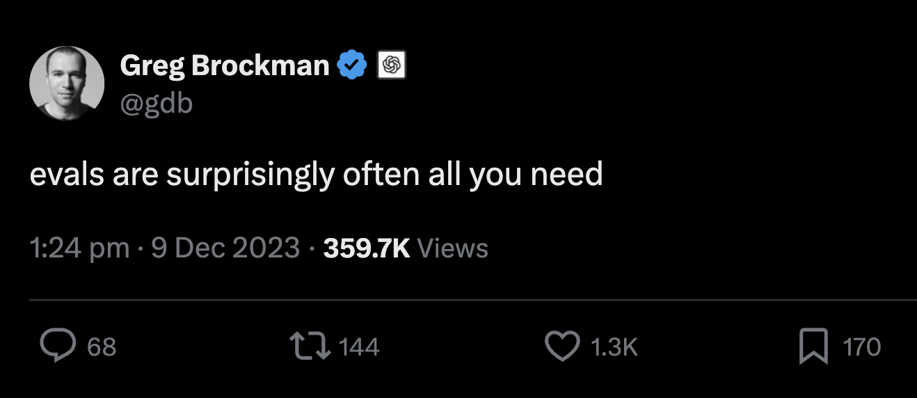Click the word "surprisingly" in the tweet
This screenshot has height=398, width=917.
(252, 175)
